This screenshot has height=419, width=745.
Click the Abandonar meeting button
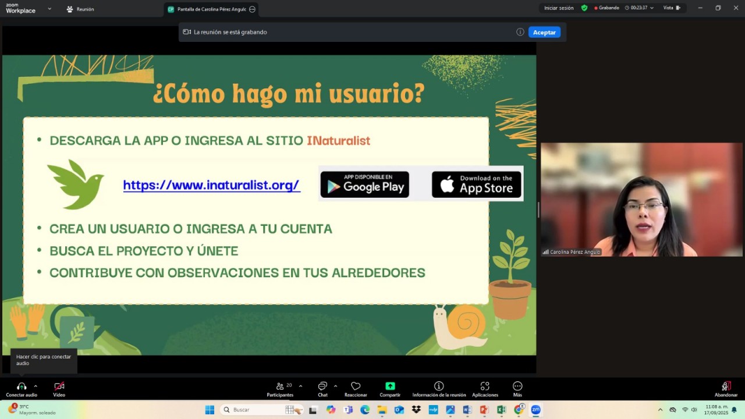coord(726,389)
